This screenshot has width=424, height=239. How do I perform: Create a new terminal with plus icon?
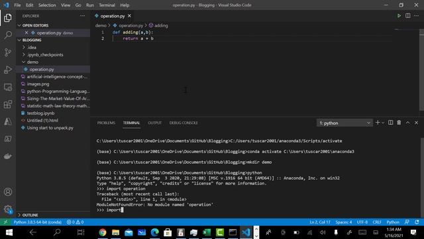click(378, 123)
